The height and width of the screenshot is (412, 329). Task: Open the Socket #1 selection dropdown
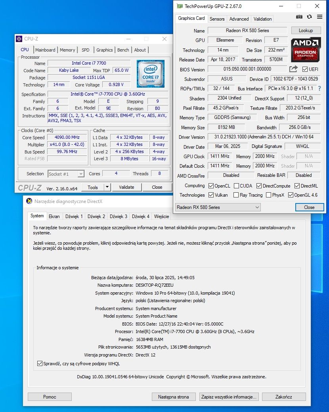coord(66,174)
